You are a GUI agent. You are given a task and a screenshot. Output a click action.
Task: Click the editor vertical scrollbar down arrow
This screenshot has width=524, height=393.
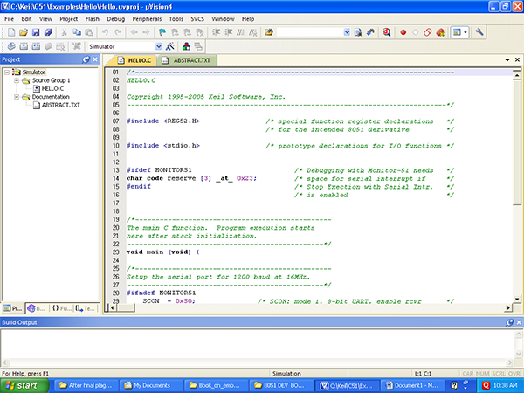tap(517, 299)
